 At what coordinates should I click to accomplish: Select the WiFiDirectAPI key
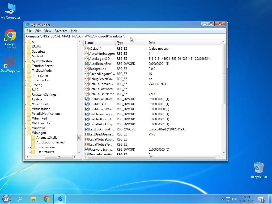[x=42, y=123]
